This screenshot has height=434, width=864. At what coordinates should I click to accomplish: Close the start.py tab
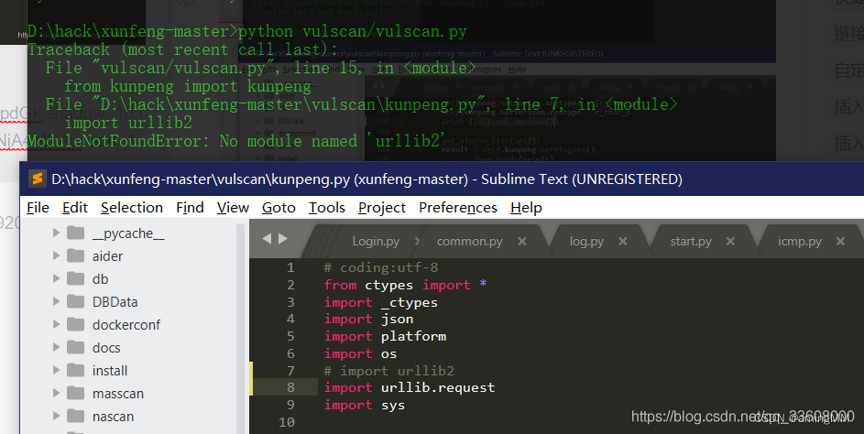(730, 241)
